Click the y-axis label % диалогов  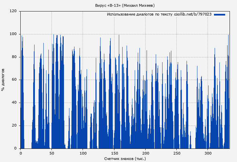(x=3, y=80)
